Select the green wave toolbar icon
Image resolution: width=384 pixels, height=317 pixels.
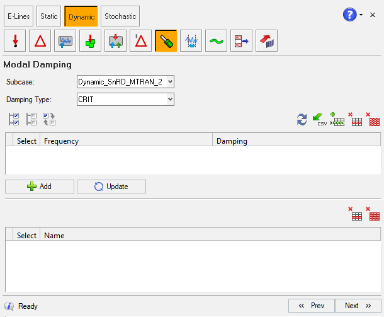[216, 42]
